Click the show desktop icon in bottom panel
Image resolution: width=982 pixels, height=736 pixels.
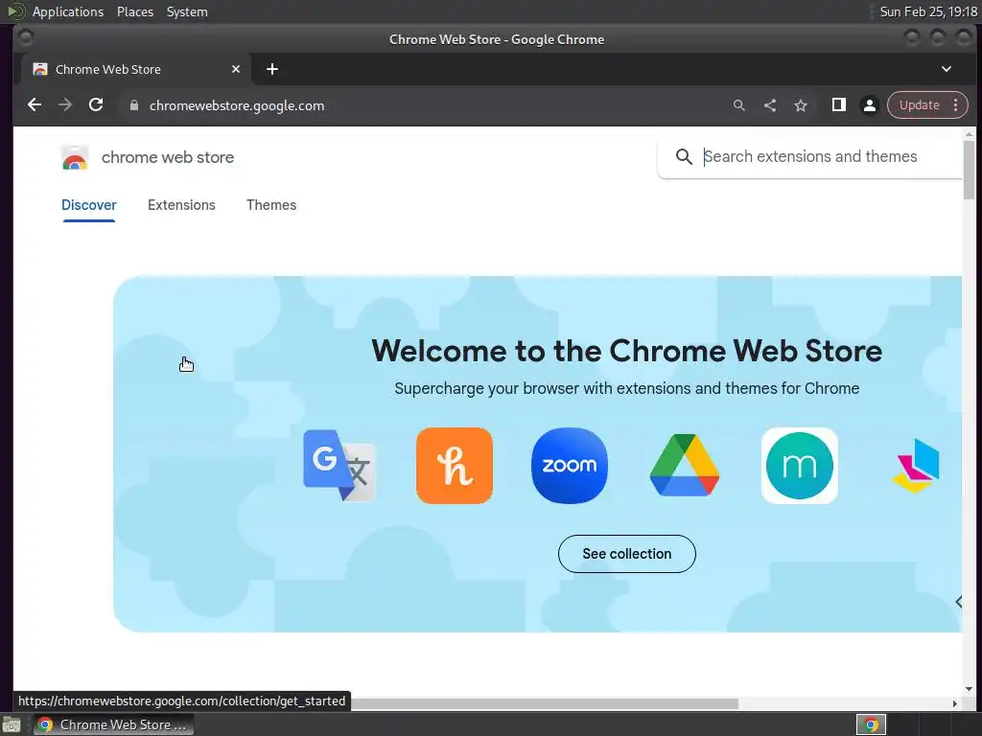click(x=12, y=724)
